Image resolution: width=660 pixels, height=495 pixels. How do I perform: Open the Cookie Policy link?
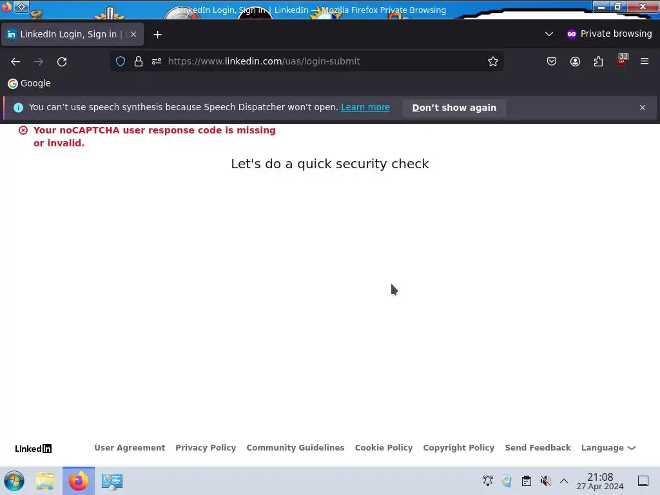(x=384, y=448)
